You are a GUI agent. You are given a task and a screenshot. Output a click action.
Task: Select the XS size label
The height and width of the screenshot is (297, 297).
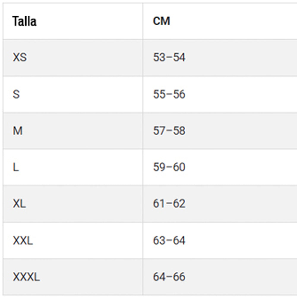(x=20, y=57)
